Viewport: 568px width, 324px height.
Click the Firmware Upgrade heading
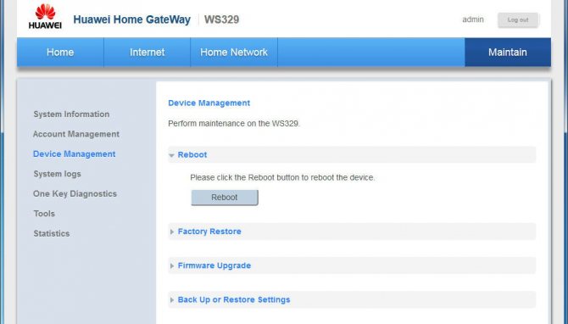214,265
